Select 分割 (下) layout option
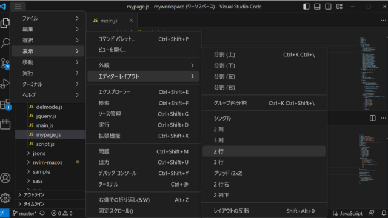Screen dimensions: 388x218 click(x=264, y=65)
